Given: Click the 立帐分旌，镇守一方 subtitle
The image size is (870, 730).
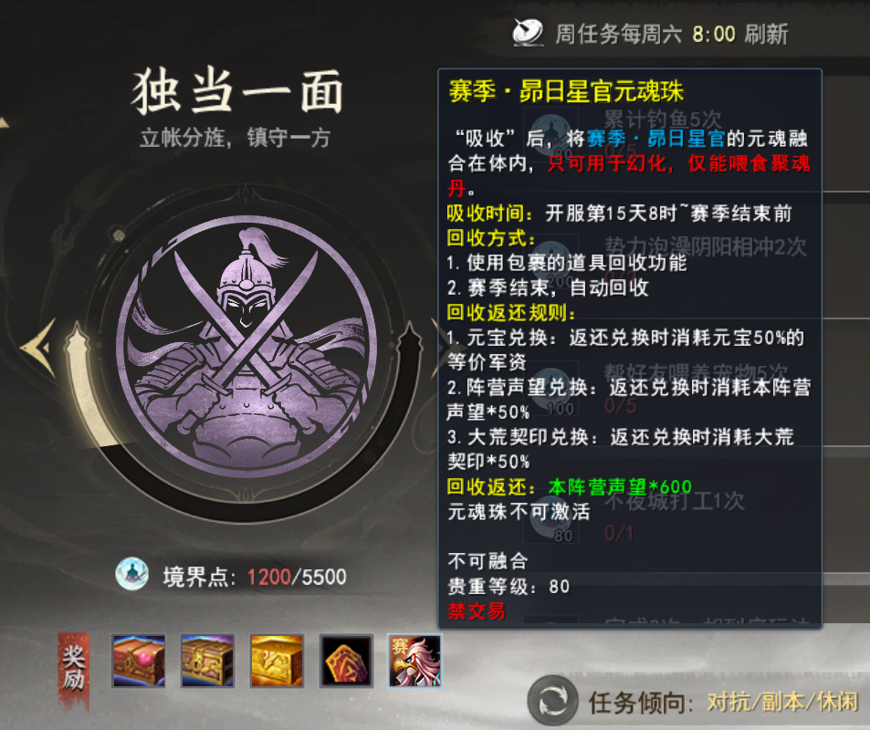Looking at the screenshot, I should (x=236, y=138).
